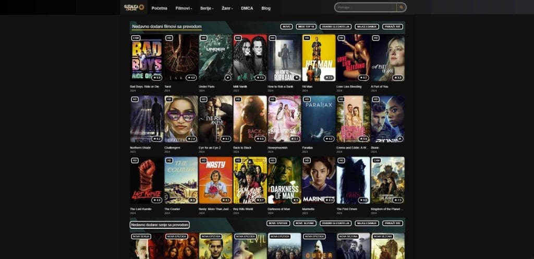Open Kingdom of the Planet poster

(387, 180)
